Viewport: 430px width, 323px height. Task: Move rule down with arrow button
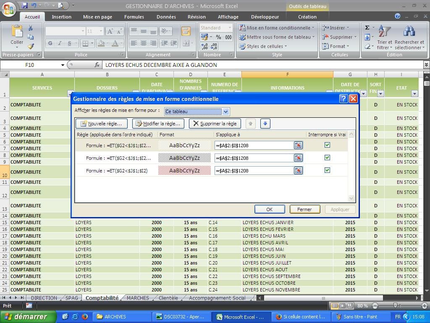tap(265, 124)
